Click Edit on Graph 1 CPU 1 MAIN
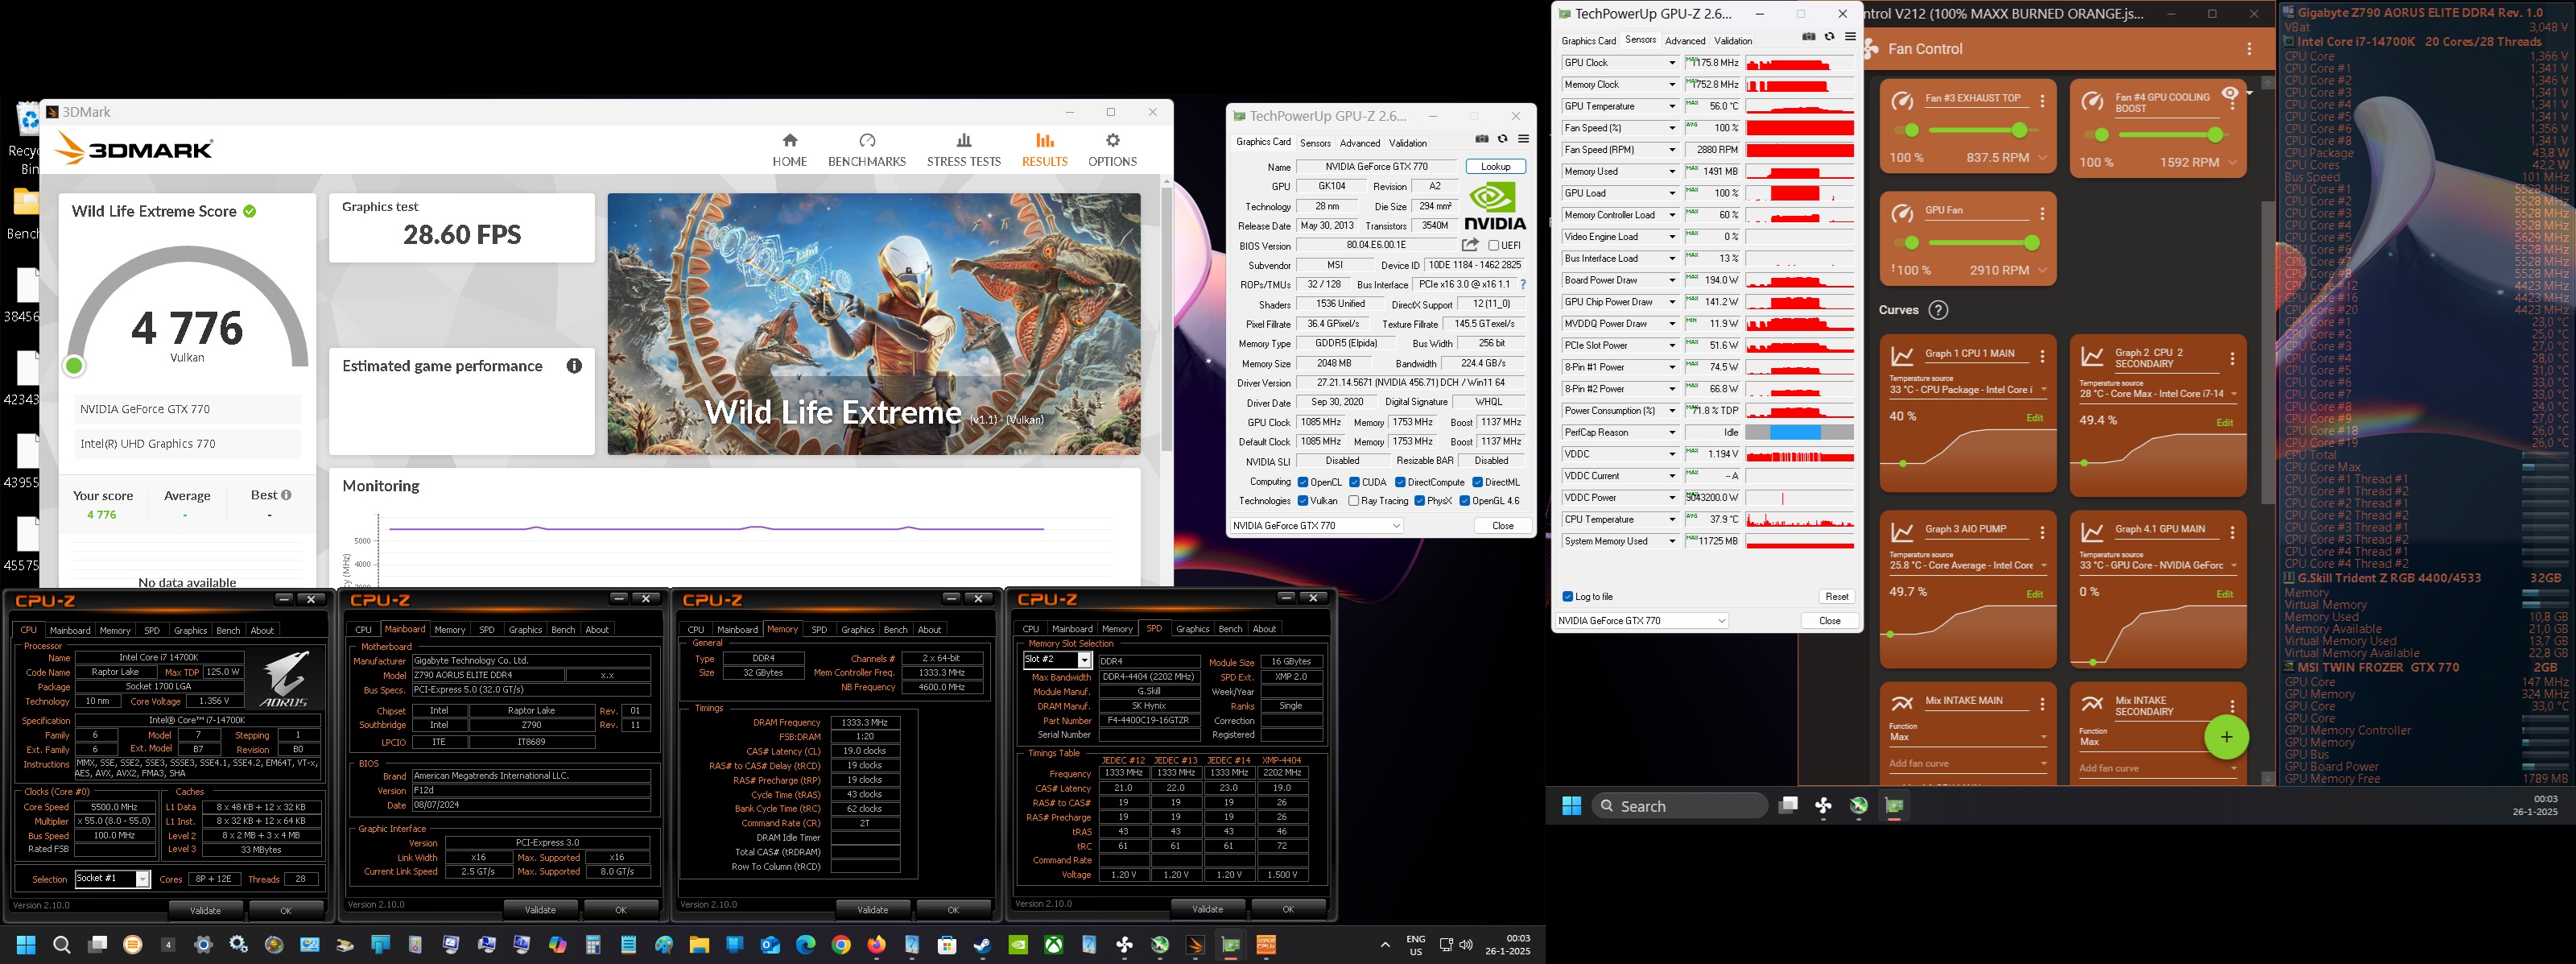 [x=2034, y=418]
